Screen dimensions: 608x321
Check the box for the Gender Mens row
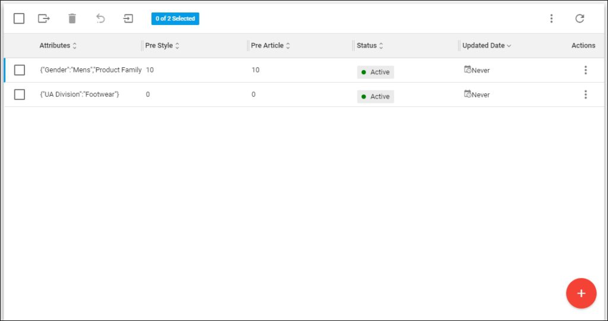tap(20, 70)
